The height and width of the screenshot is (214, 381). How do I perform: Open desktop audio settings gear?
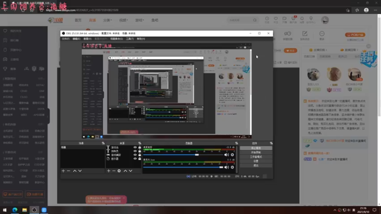(x=232, y=155)
